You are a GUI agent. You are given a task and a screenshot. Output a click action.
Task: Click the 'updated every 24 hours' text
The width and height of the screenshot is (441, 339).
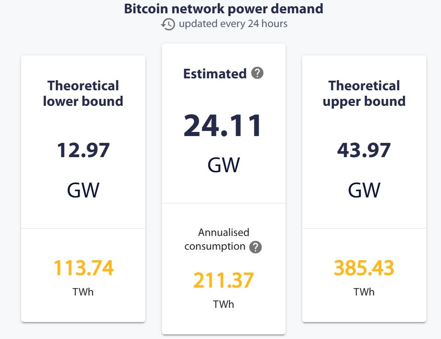pos(233,24)
